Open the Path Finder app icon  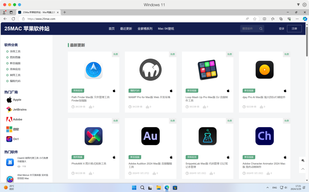pyautogui.click(x=93, y=70)
